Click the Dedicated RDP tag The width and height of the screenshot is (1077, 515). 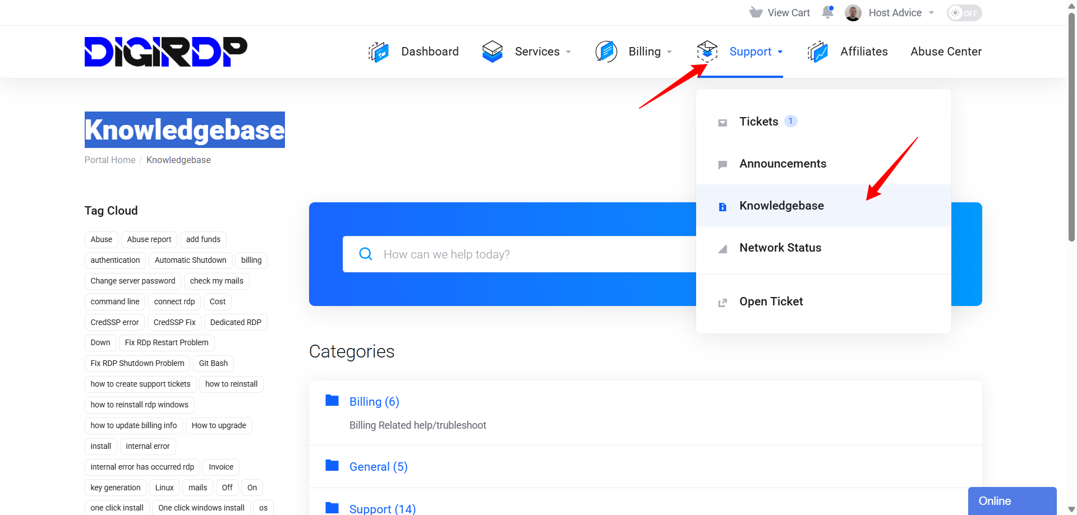point(236,322)
